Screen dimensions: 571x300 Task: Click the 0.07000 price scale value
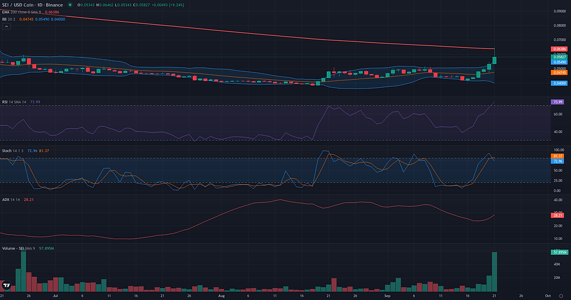pos(560,40)
